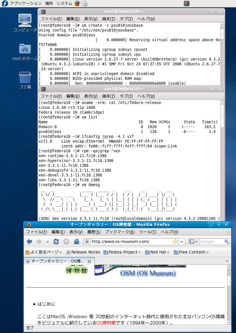Click the Firefox title bar icon
Screen dimensions: 236x333
pos(29,224)
